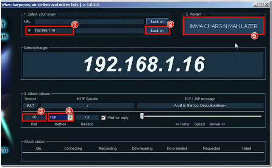This screenshot has height=168, width=272.
Task: Click the Threads field showing 10
Action: tap(87, 118)
